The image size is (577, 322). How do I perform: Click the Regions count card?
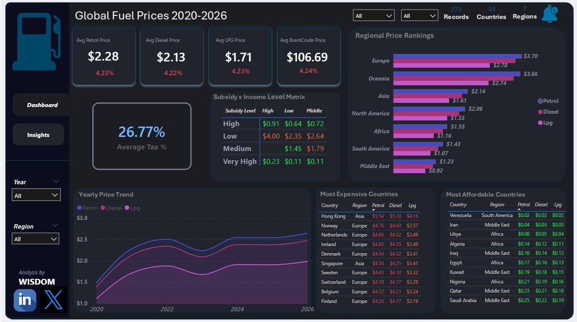(x=525, y=13)
